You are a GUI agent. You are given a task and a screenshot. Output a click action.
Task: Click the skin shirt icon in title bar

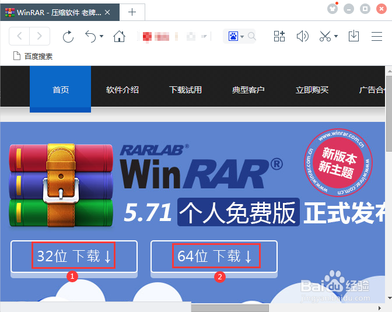tap(332, 9)
